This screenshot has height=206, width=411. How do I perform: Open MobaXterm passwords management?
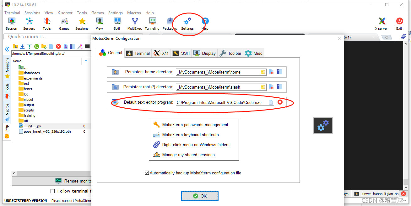191,125
